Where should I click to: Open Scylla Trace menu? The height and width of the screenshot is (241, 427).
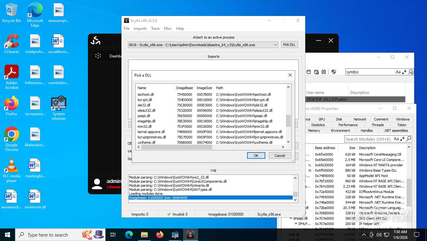[155, 29]
